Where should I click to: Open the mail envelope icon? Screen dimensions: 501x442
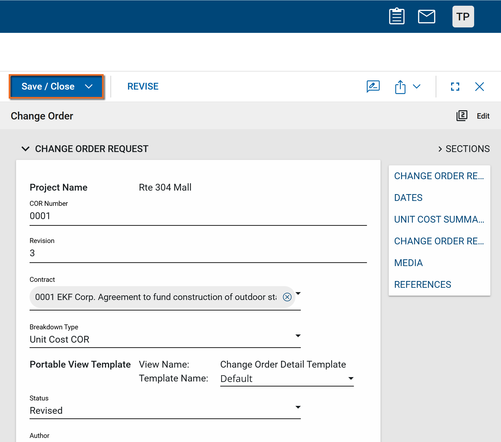[426, 17]
